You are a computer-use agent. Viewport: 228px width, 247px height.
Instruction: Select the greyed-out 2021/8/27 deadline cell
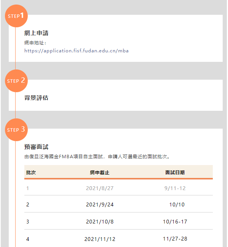click(x=100, y=188)
